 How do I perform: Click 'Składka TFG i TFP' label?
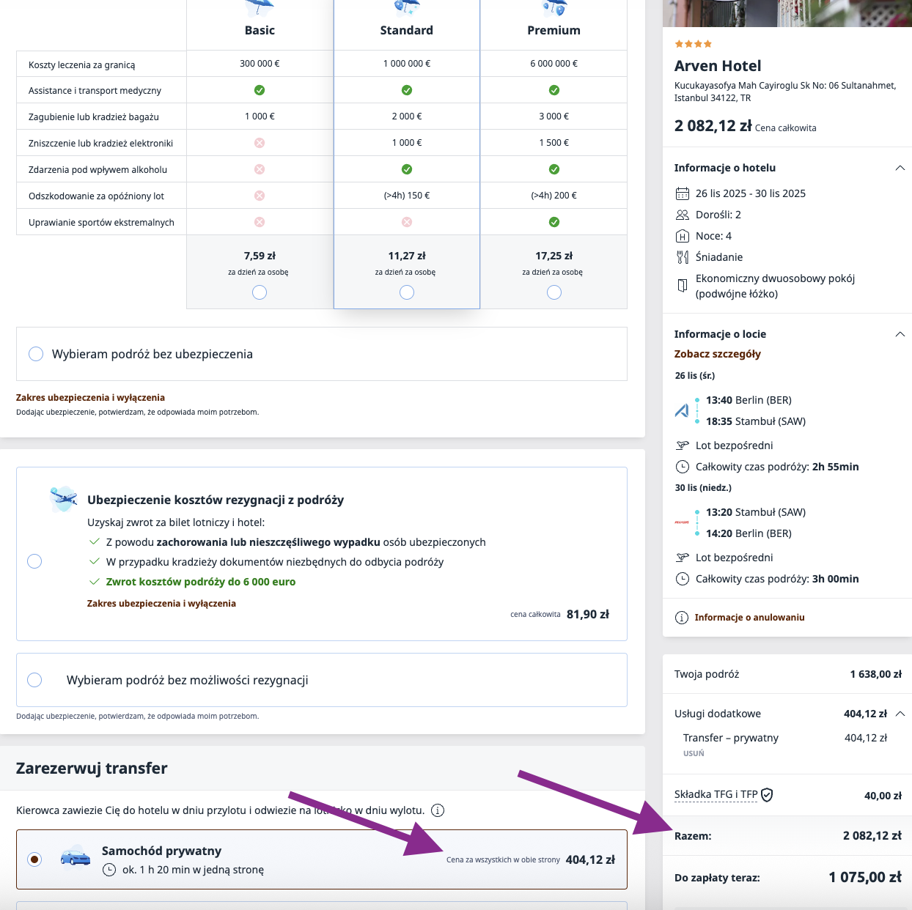pos(716,795)
